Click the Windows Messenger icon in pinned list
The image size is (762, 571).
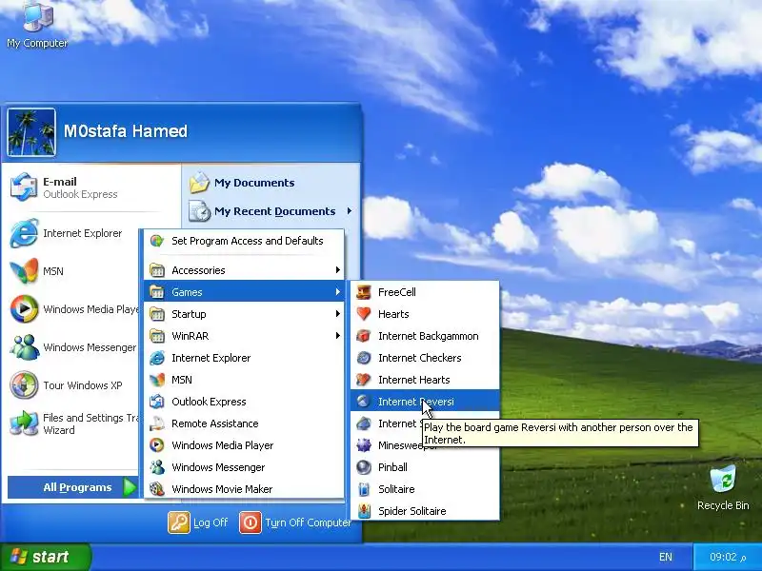coord(24,346)
